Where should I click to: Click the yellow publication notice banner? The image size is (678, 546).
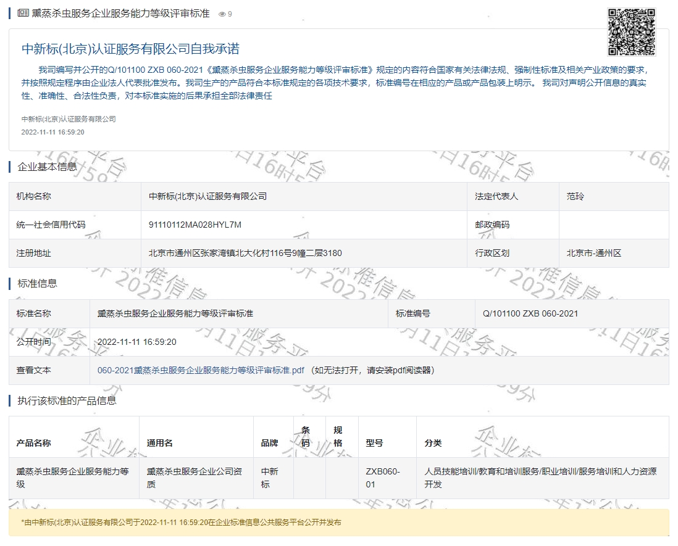pyautogui.click(x=338, y=523)
